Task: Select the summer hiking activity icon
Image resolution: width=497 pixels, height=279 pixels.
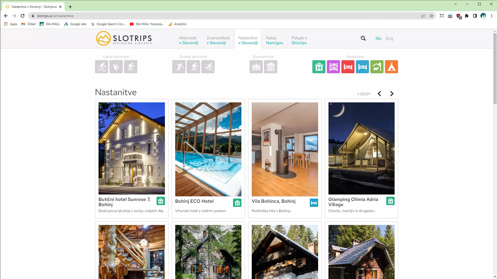Action: pos(131,67)
